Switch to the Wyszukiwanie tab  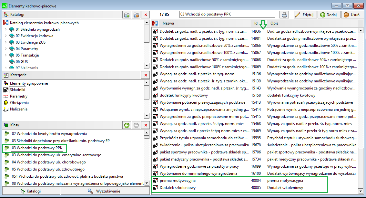(105, 191)
